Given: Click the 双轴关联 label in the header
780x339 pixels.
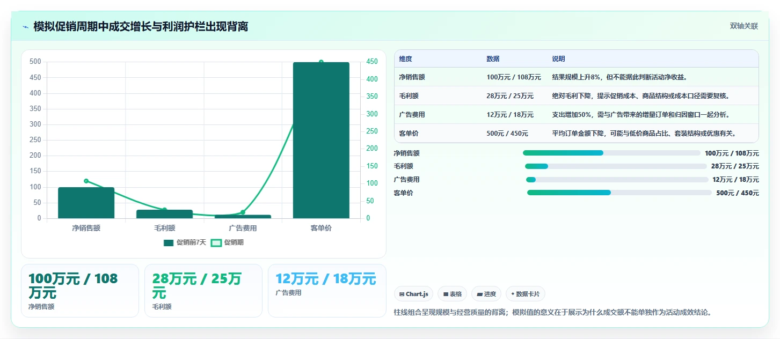Looking at the screenshot, I should pyautogui.click(x=743, y=26).
